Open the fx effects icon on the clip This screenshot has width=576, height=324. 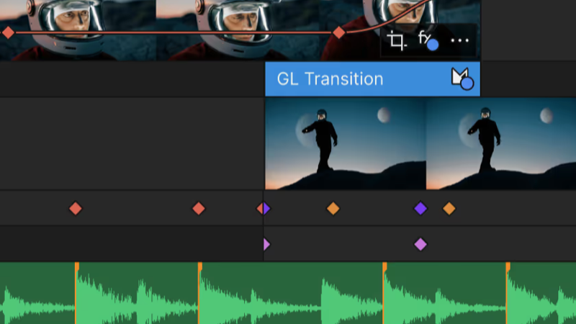[428, 40]
